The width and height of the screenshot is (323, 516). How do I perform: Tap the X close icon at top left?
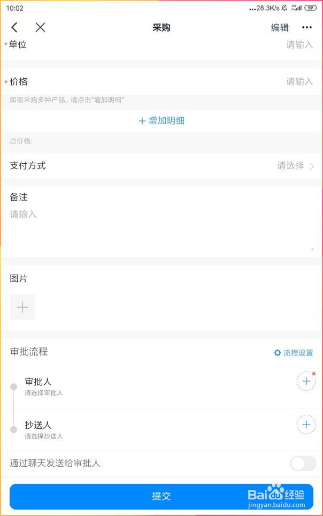tap(40, 27)
